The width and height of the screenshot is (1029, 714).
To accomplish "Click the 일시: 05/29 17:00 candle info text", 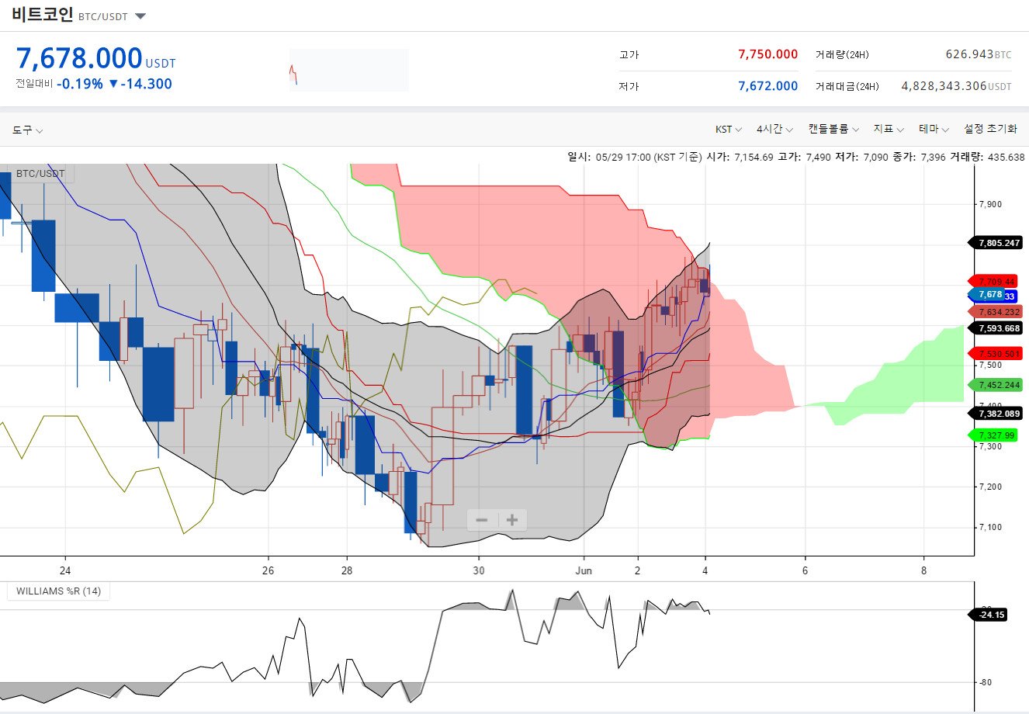I will [635, 157].
